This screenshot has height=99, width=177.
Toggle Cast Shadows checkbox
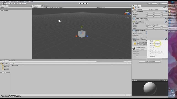pos(146,32)
